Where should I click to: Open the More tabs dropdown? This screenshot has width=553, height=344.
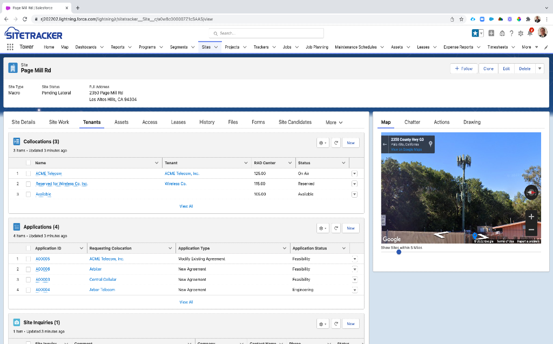pyautogui.click(x=334, y=123)
